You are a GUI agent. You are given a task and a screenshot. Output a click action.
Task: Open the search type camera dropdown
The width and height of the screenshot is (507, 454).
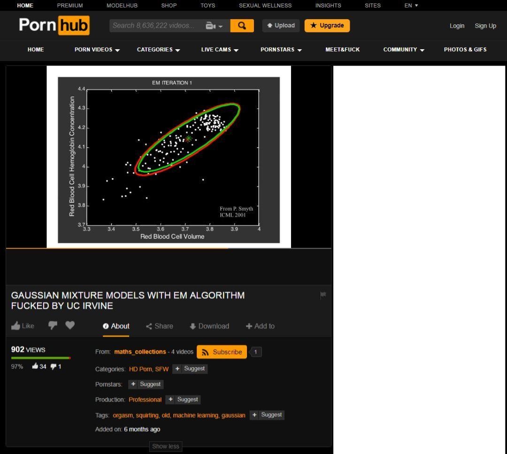pyautogui.click(x=214, y=26)
